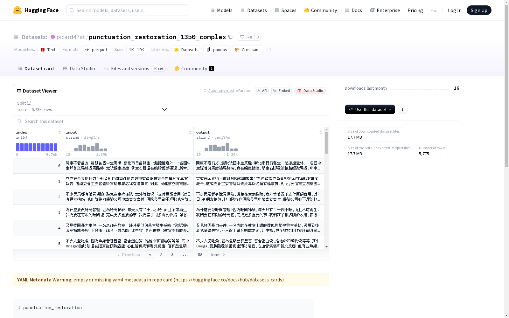Select the Datasets library tag
509x318 pixels.
tap(186, 50)
